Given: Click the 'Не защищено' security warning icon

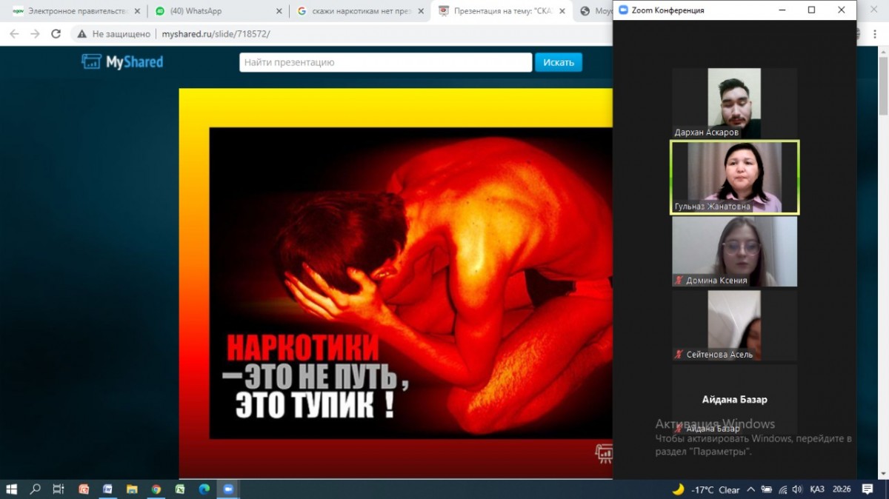Looking at the screenshot, I should (81, 34).
